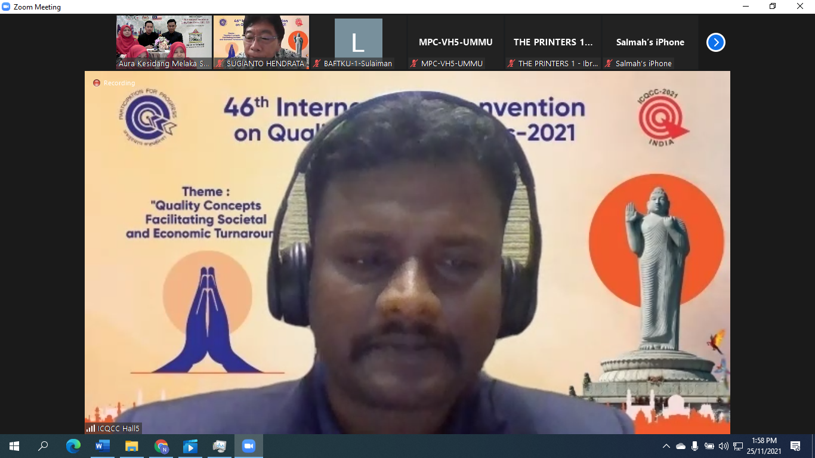The height and width of the screenshot is (458, 815).
Task: Start Google Chrome from the taskbar
Action: pyautogui.click(x=160, y=445)
